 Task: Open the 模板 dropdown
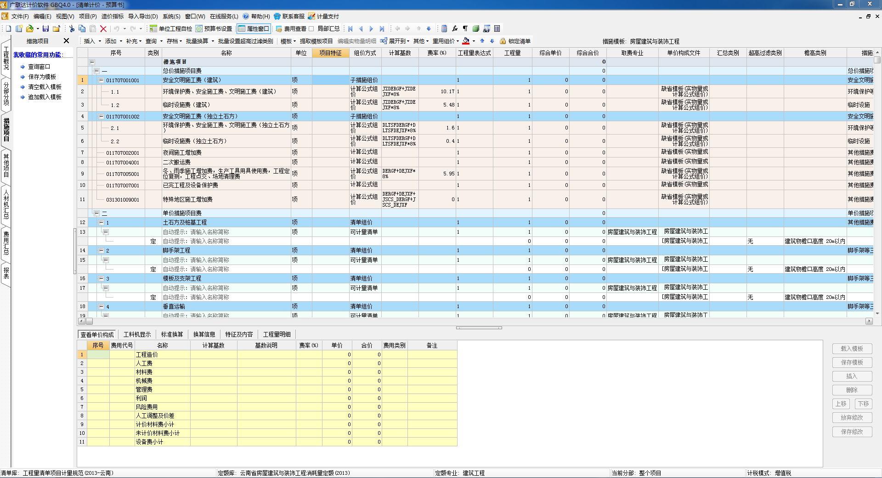coord(288,41)
